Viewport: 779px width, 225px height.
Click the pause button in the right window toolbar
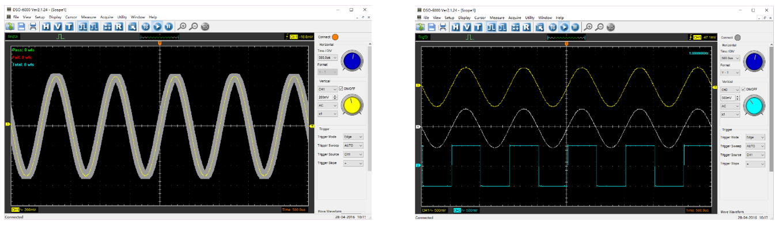click(x=575, y=26)
